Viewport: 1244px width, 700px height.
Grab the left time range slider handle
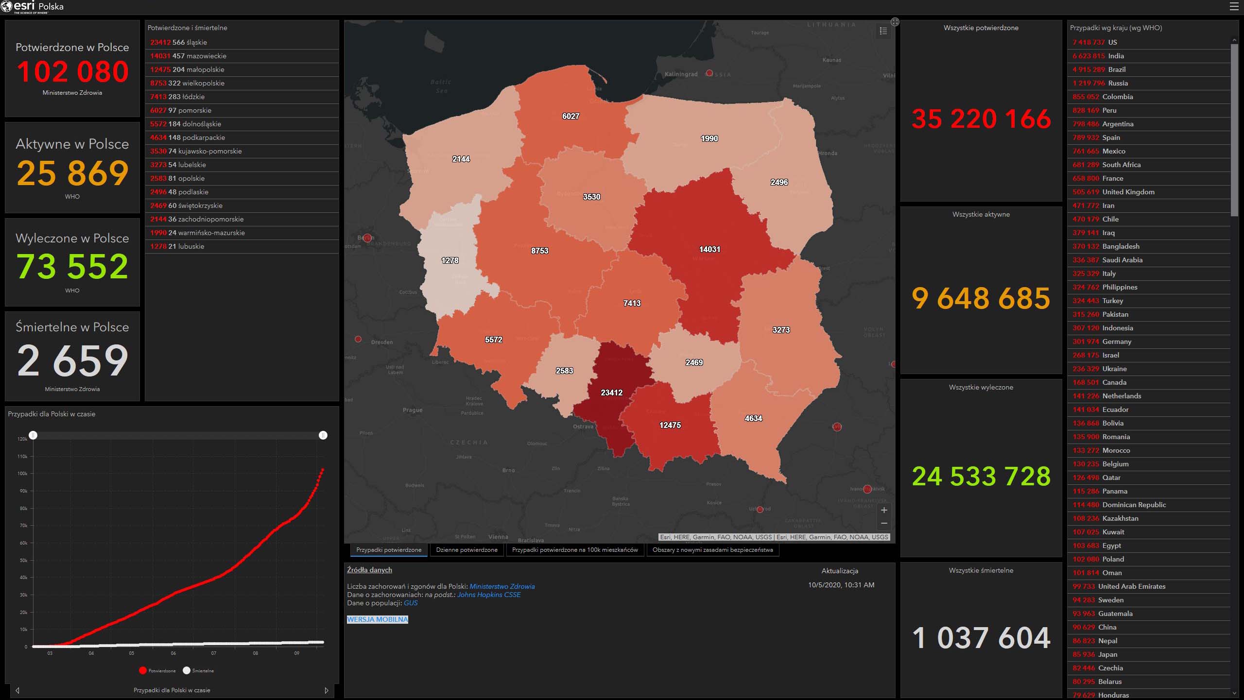pos(33,435)
